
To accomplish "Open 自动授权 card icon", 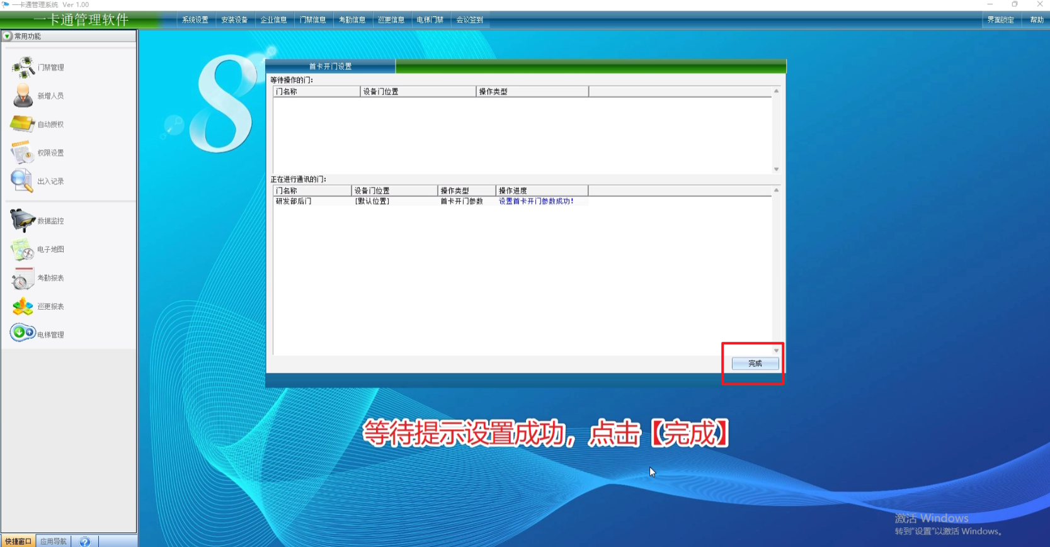I will pyautogui.click(x=23, y=124).
